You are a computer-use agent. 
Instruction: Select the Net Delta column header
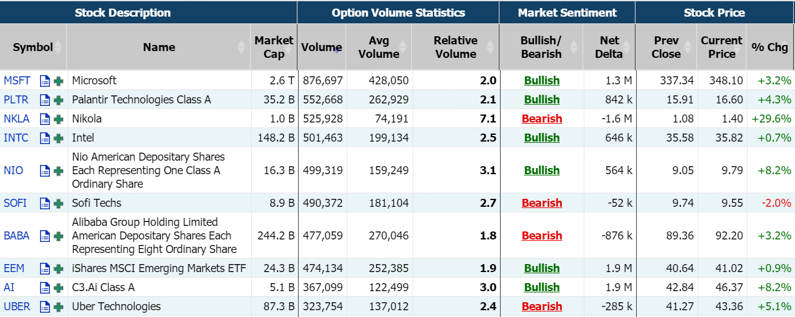pos(609,47)
